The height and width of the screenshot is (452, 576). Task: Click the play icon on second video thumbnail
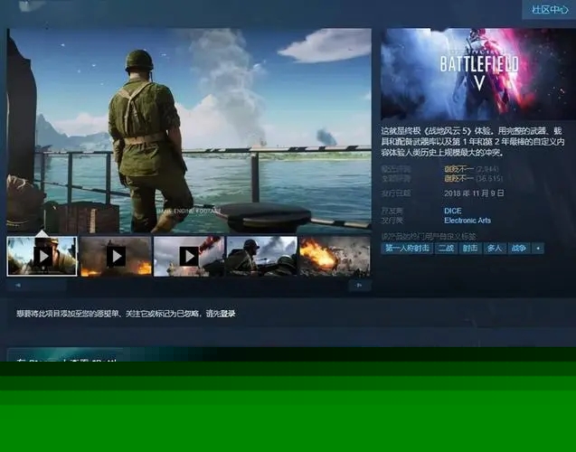pos(116,257)
